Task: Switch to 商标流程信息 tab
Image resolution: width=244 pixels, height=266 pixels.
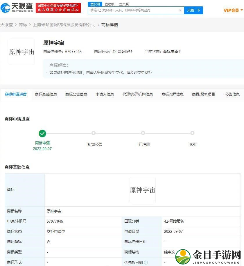Action: click(x=172, y=95)
